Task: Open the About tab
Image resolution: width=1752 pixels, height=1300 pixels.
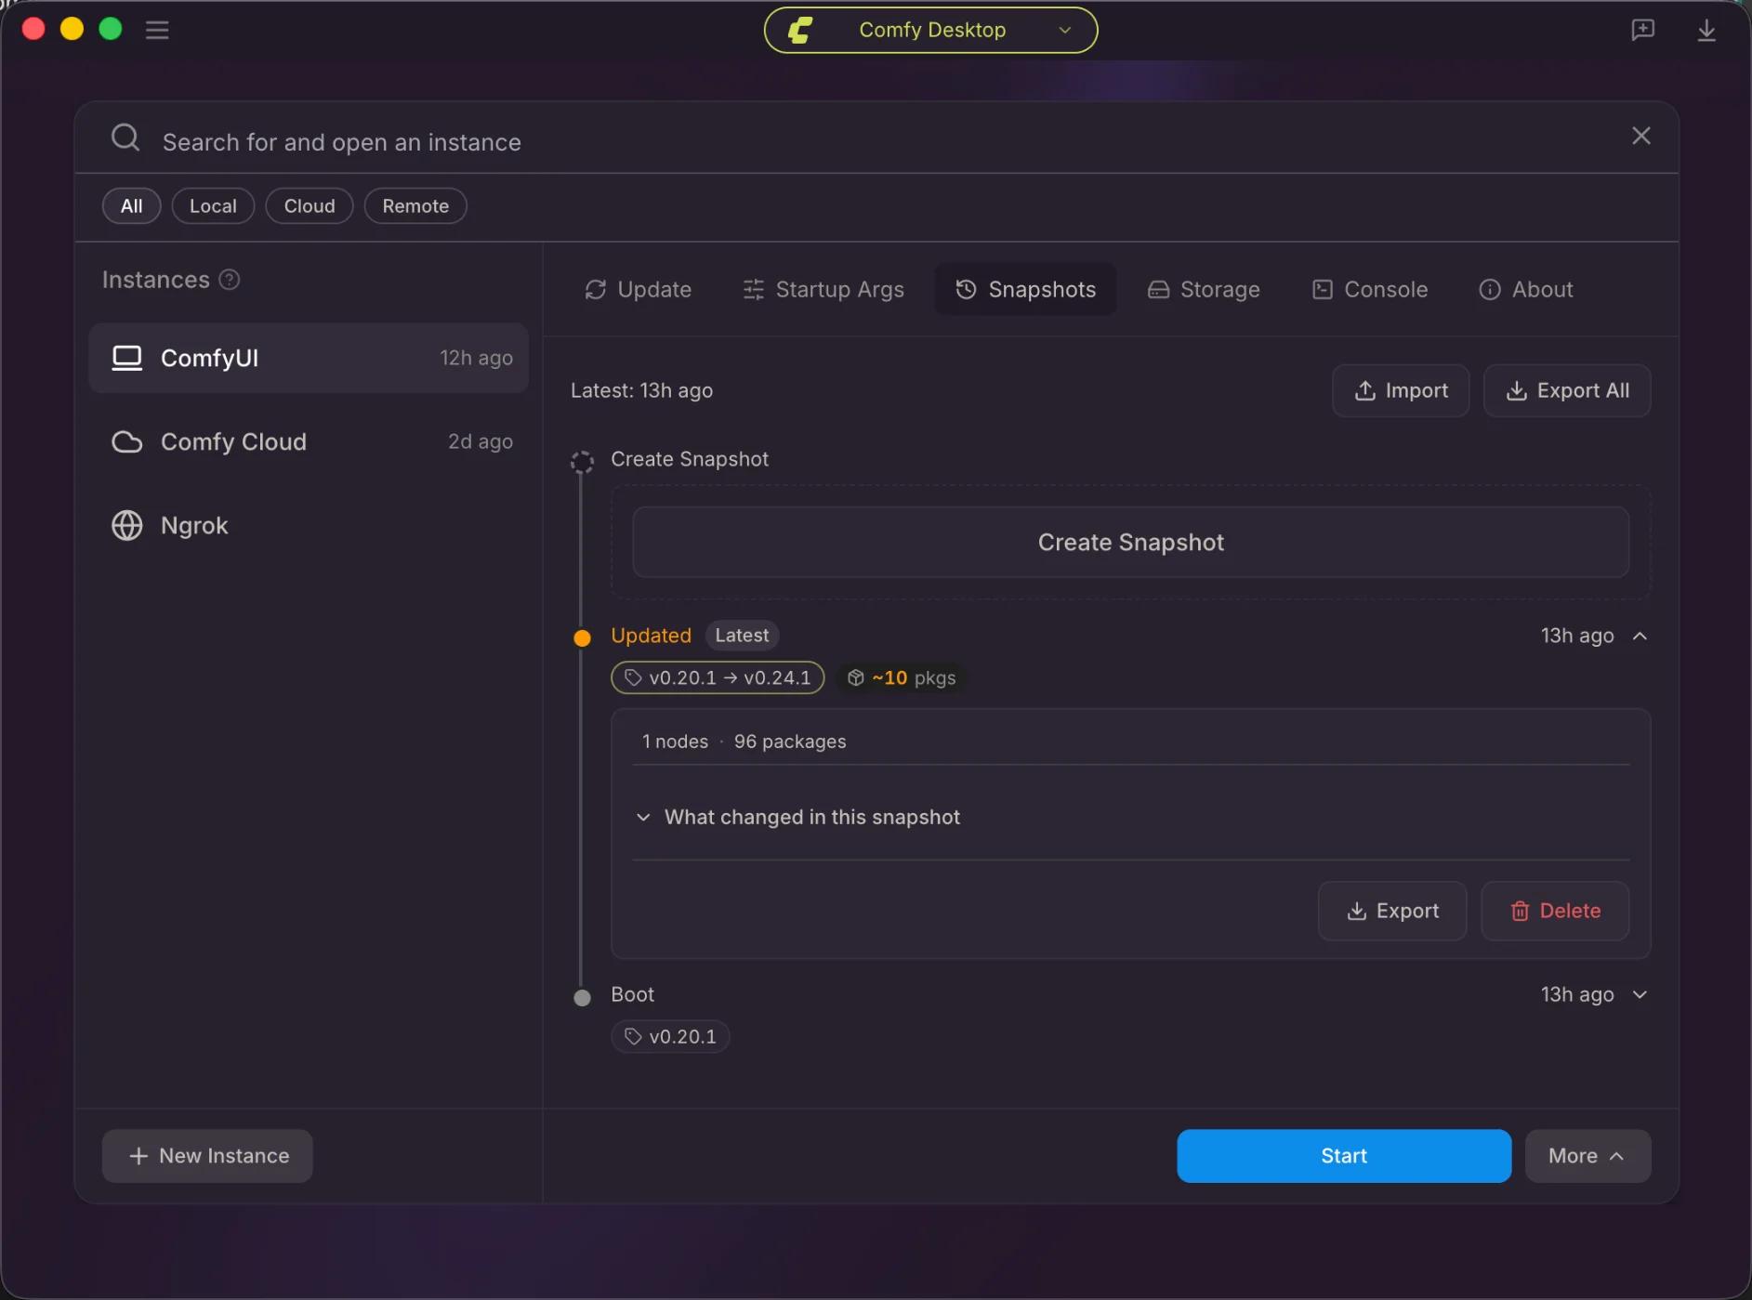Action: pos(1526,289)
